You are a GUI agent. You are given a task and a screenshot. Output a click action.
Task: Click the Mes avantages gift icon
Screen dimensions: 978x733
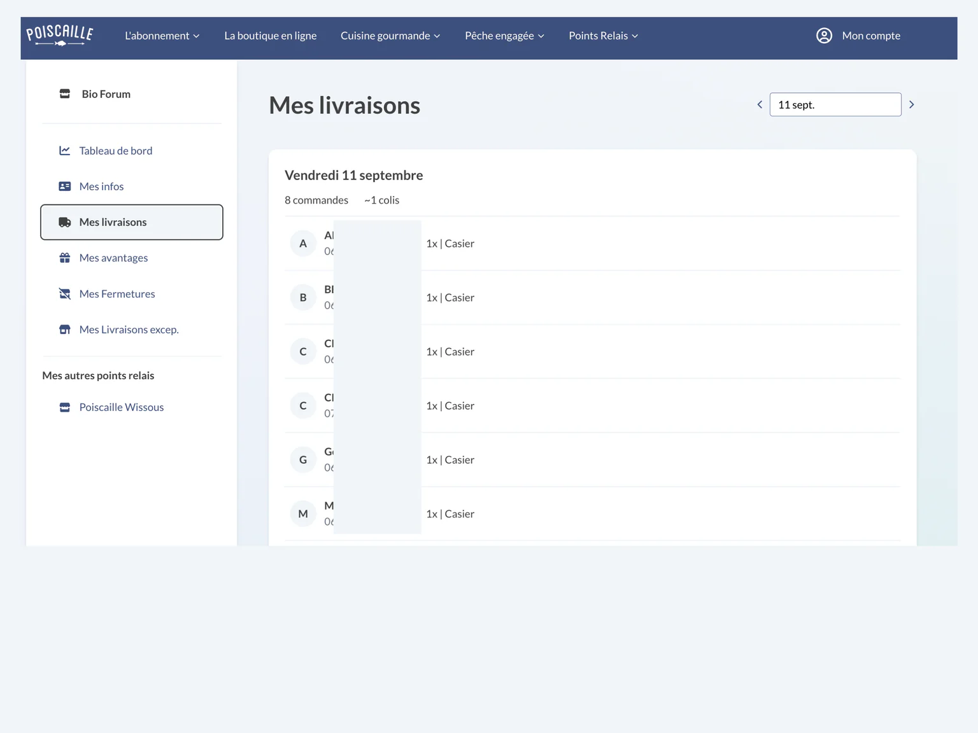pyautogui.click(x=65, y=258)
